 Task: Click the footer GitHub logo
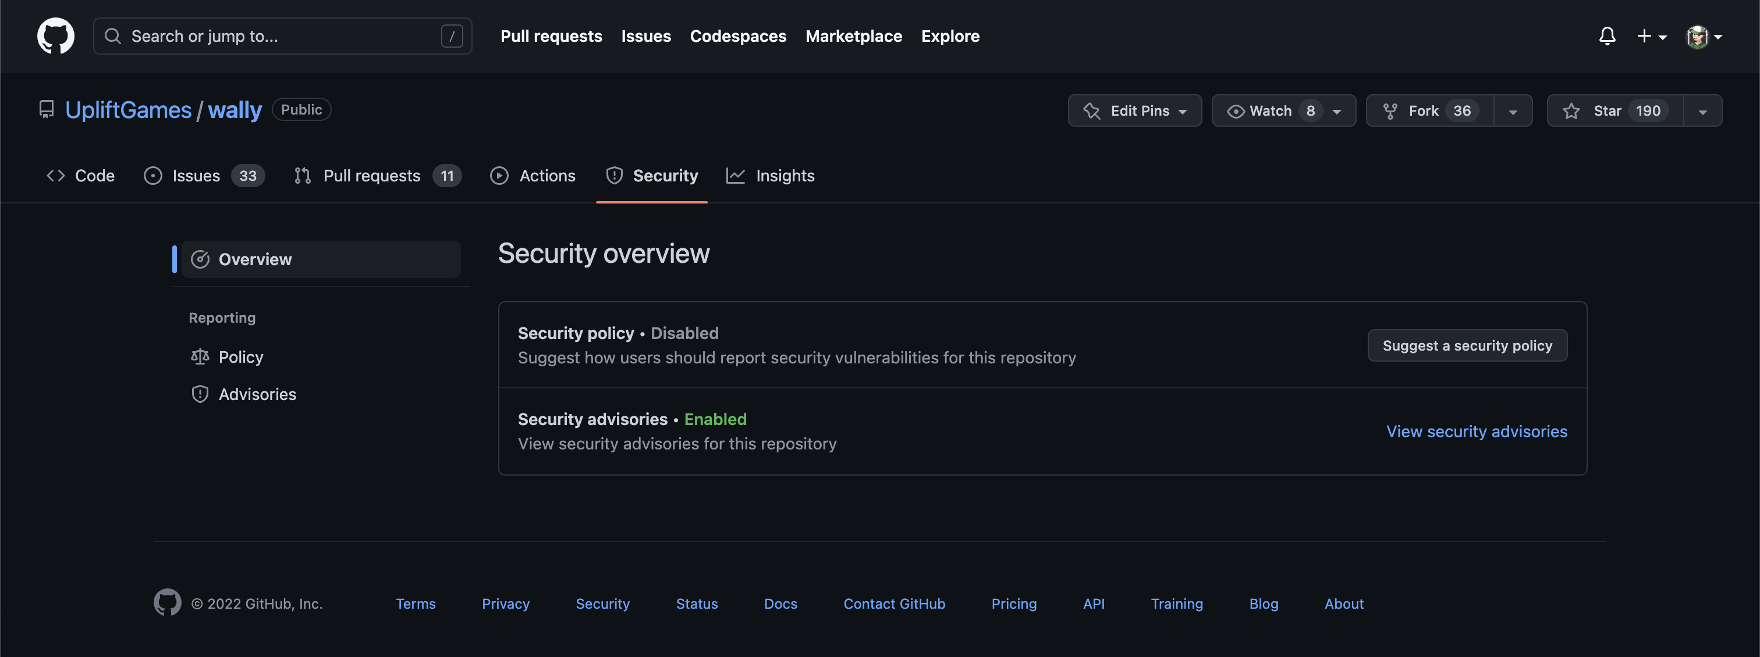[x=168, y=603]
